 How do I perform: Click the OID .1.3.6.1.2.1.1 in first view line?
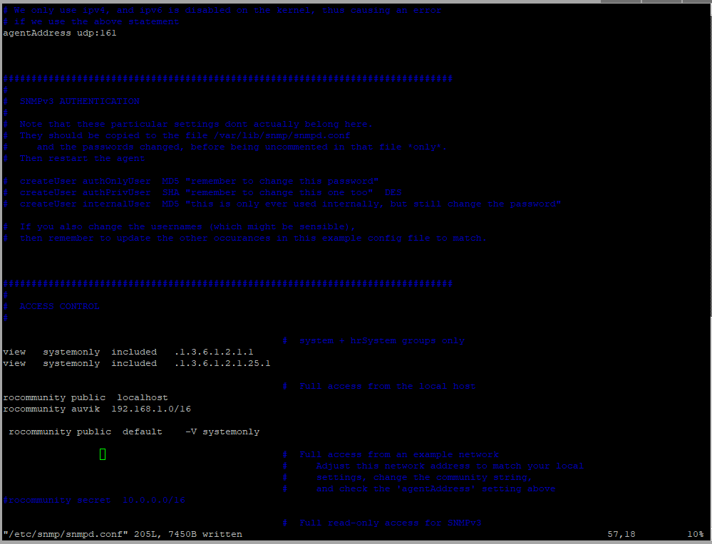coord(214,352)
